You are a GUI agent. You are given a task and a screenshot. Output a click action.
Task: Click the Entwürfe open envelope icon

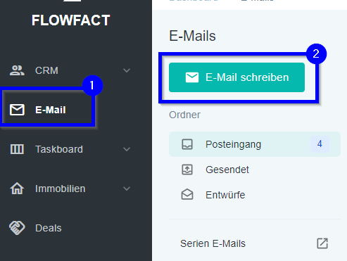click(x=187, y=194)
